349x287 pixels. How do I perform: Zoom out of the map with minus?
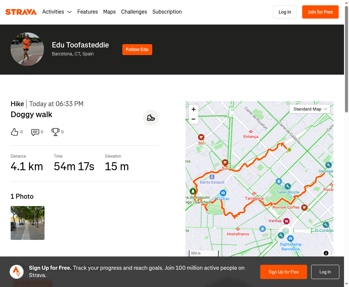tap(194, 119)
